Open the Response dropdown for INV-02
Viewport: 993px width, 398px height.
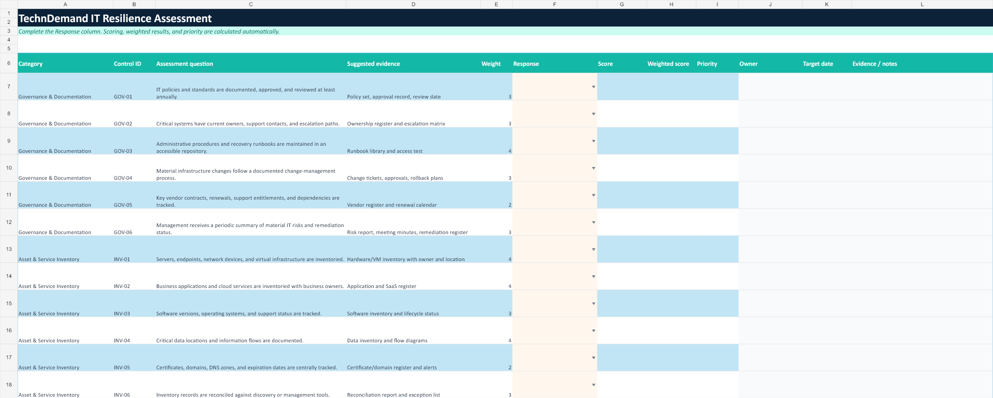(593, 277)
